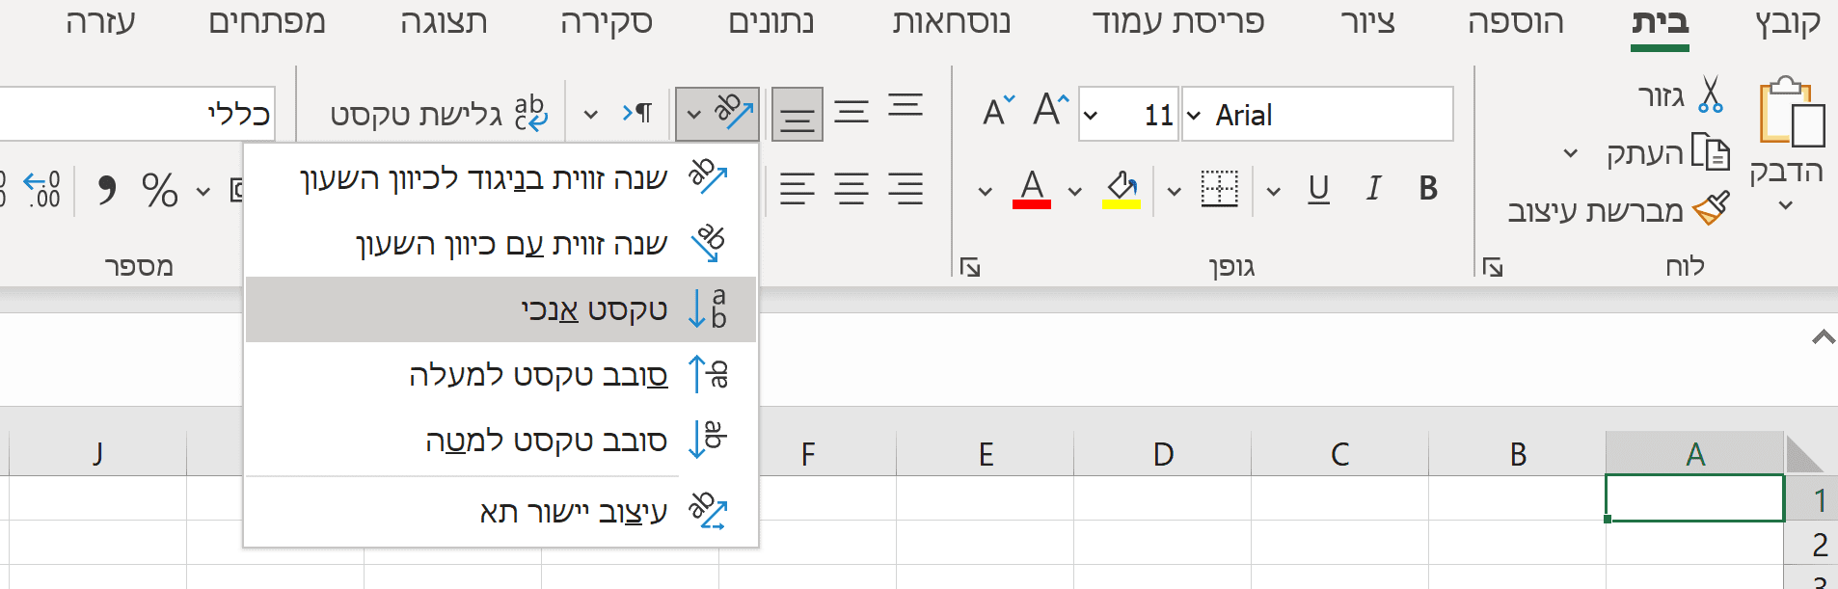Switch to the נוסחאות ribbon tab

[x=951, y=22]
